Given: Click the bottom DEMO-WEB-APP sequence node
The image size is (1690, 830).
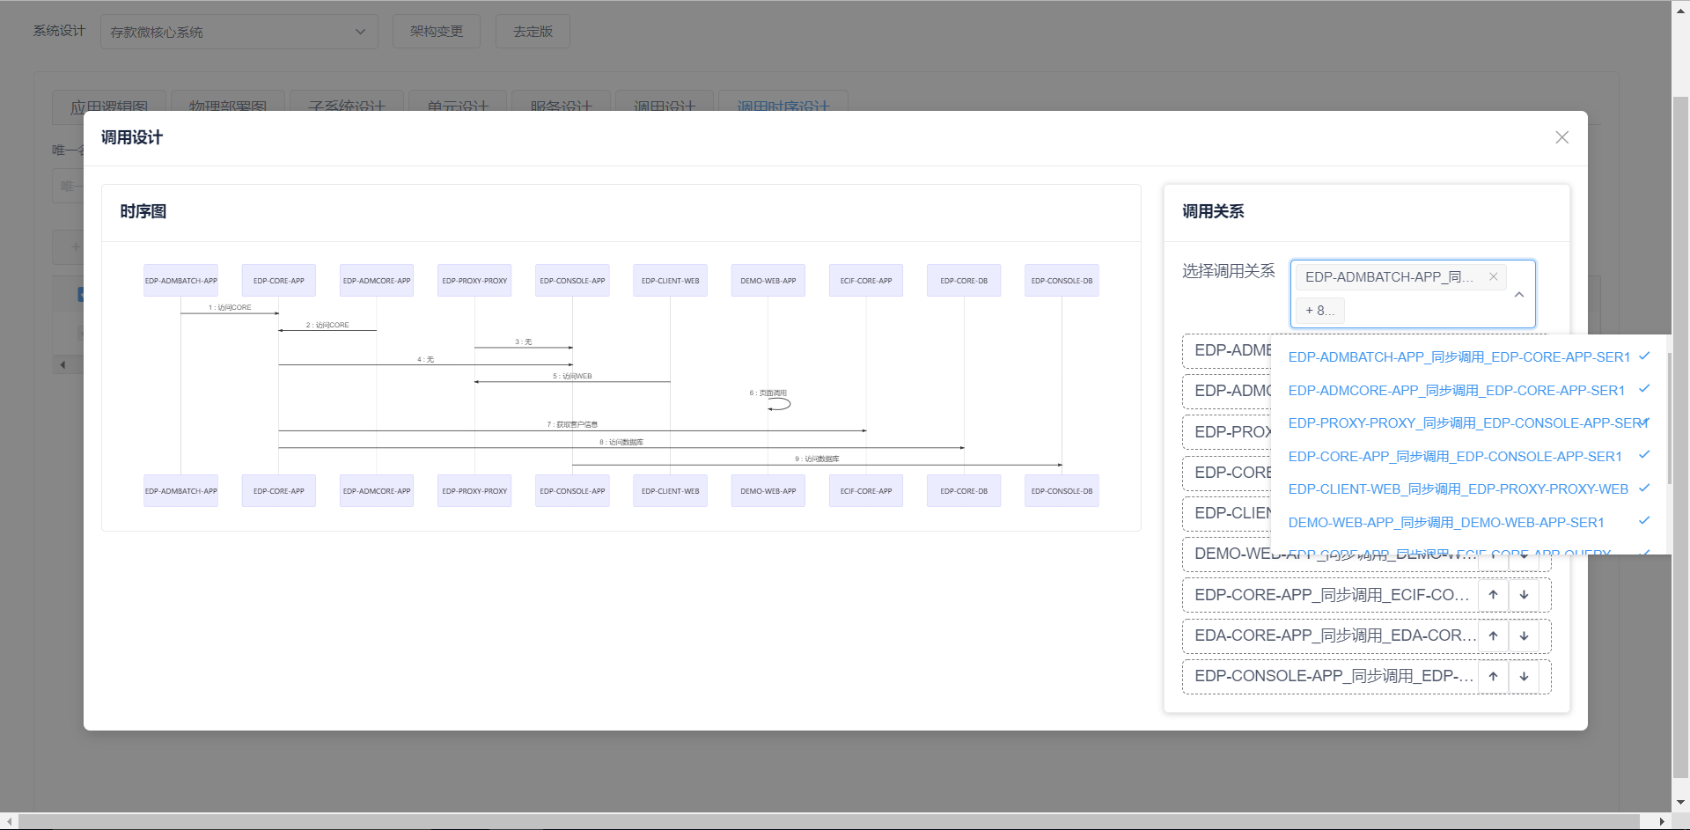Looking at the screenshot, I should [768, 491].
